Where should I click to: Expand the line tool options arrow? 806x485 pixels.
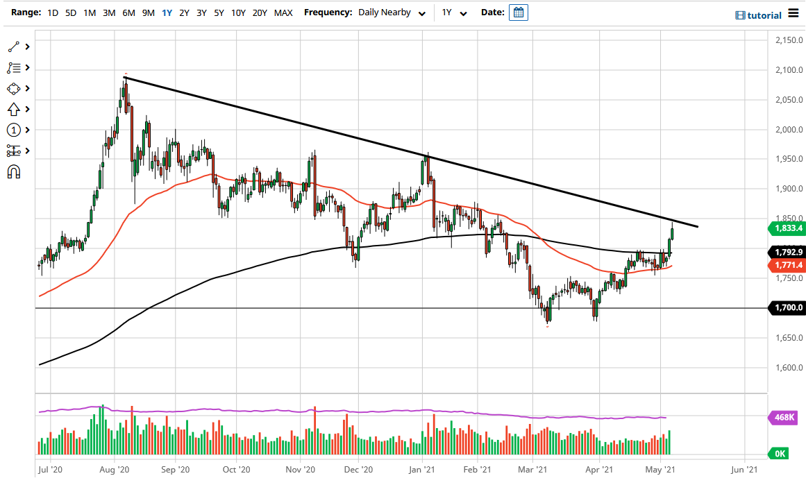[27, 46]
